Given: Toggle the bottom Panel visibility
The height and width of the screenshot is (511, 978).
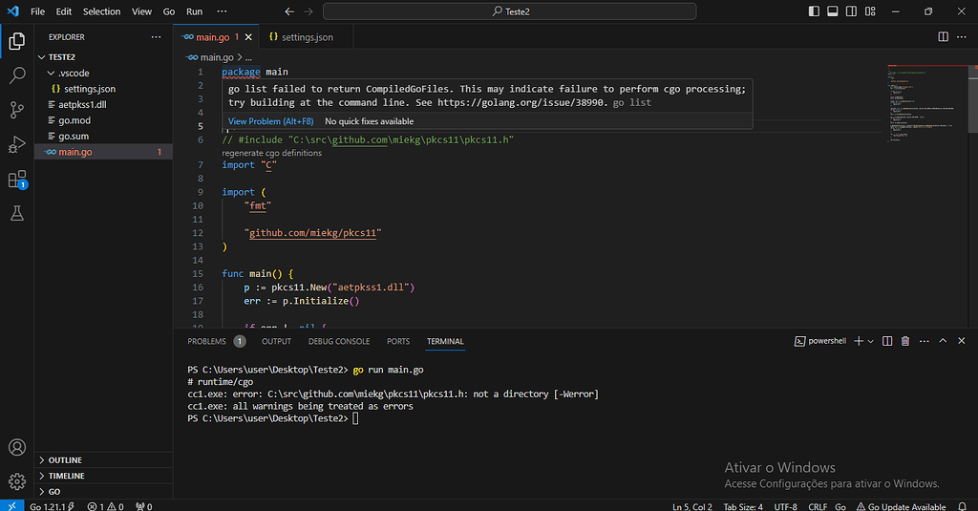Looking at the screenshot, I should click(833, 11).
